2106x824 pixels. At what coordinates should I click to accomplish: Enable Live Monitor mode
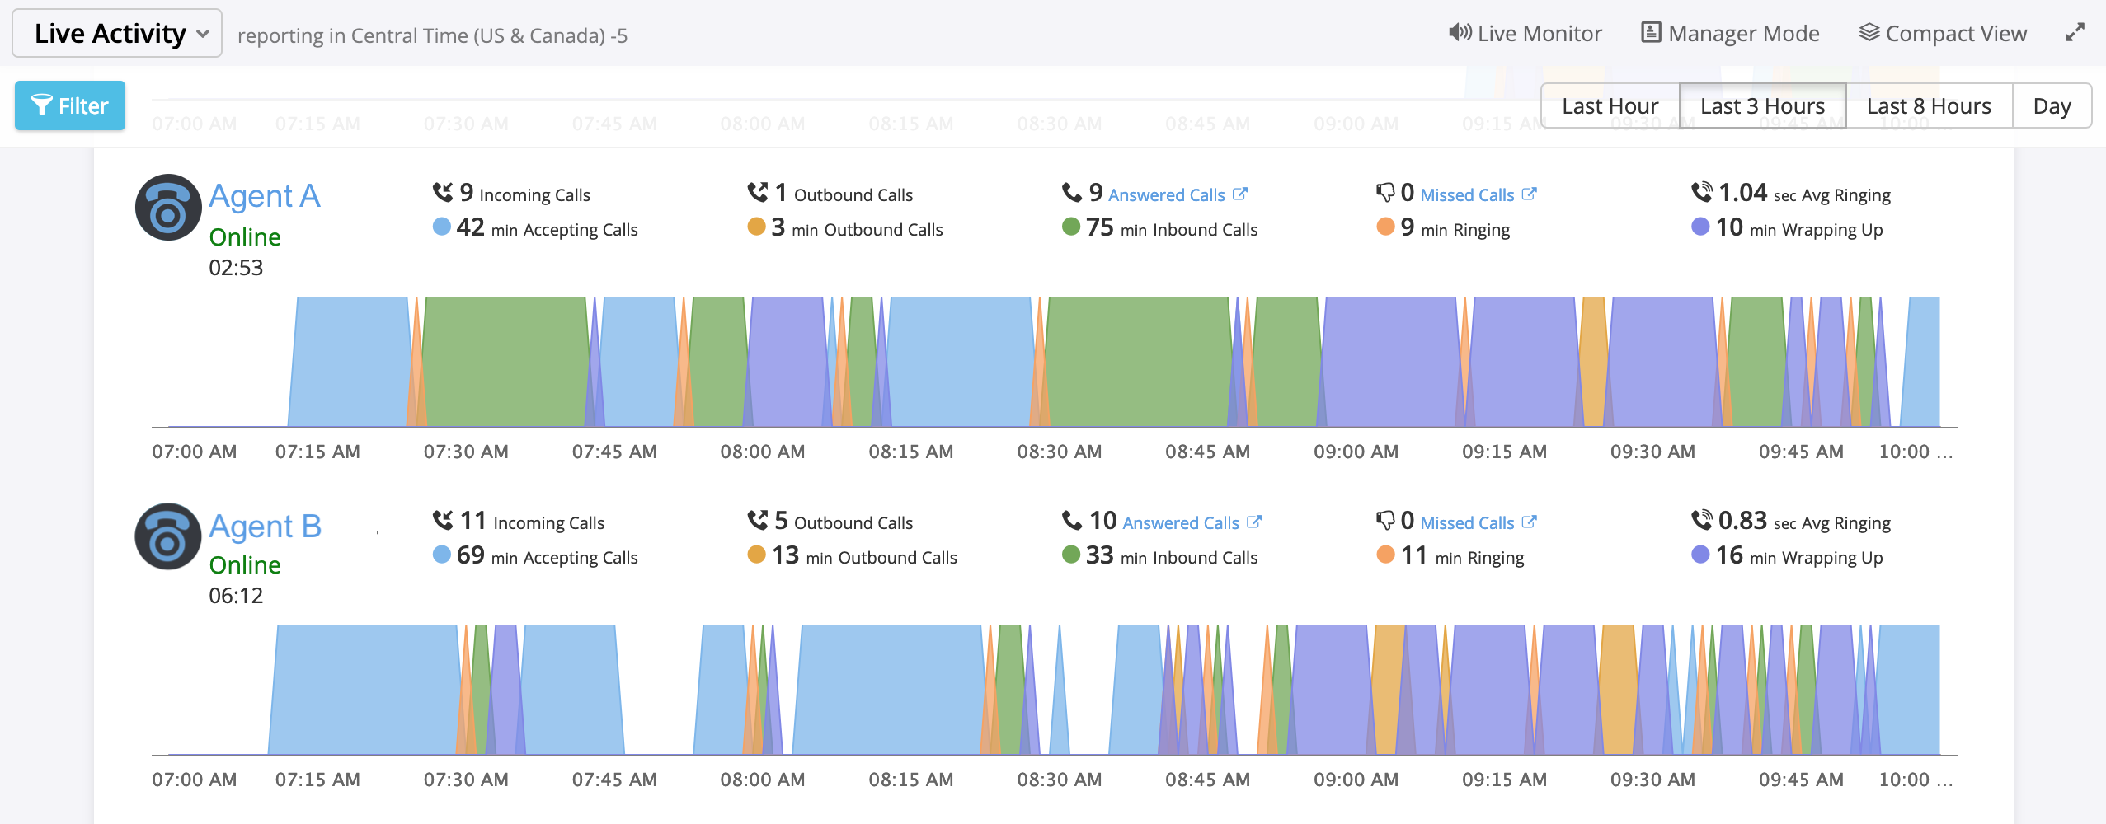coord(1525,34)
